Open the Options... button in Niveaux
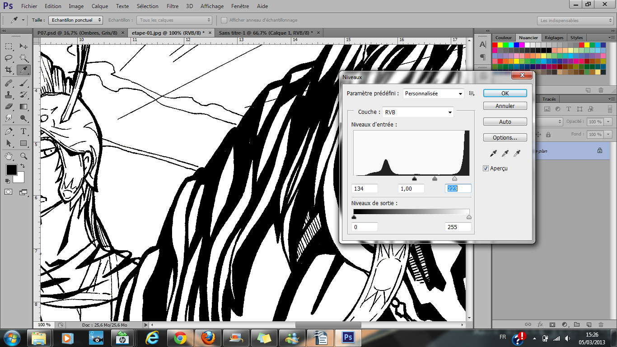 [x=505, y=138]
